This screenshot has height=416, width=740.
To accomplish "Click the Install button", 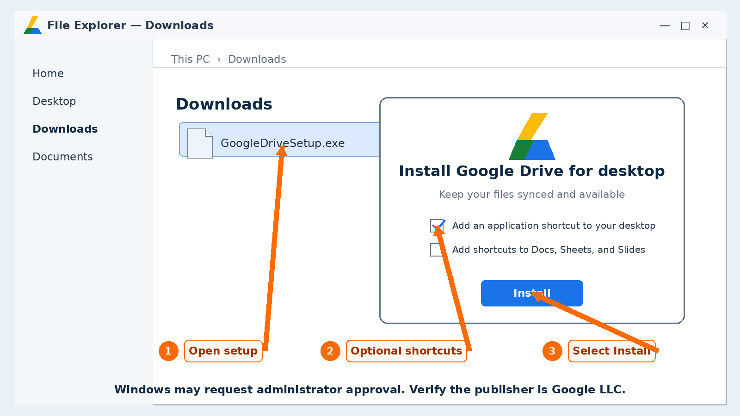I will coord(532,293).
